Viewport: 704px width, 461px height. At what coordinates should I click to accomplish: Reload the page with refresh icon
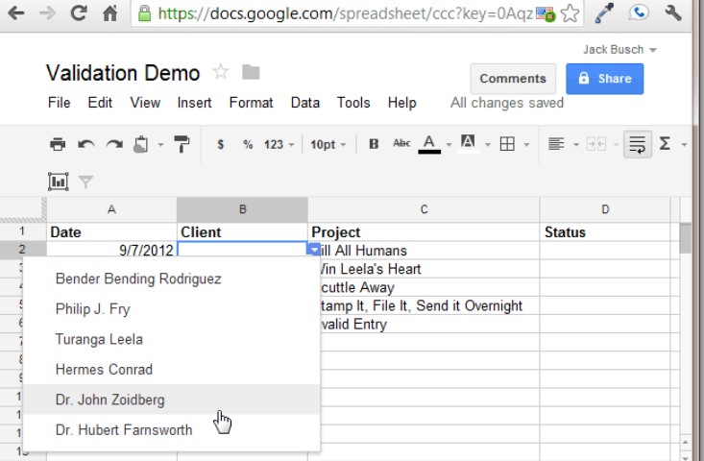click(x=79, y=12)
